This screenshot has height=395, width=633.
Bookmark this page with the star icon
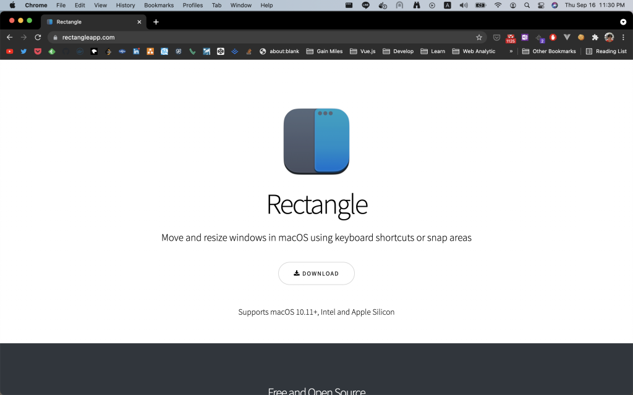479,38
